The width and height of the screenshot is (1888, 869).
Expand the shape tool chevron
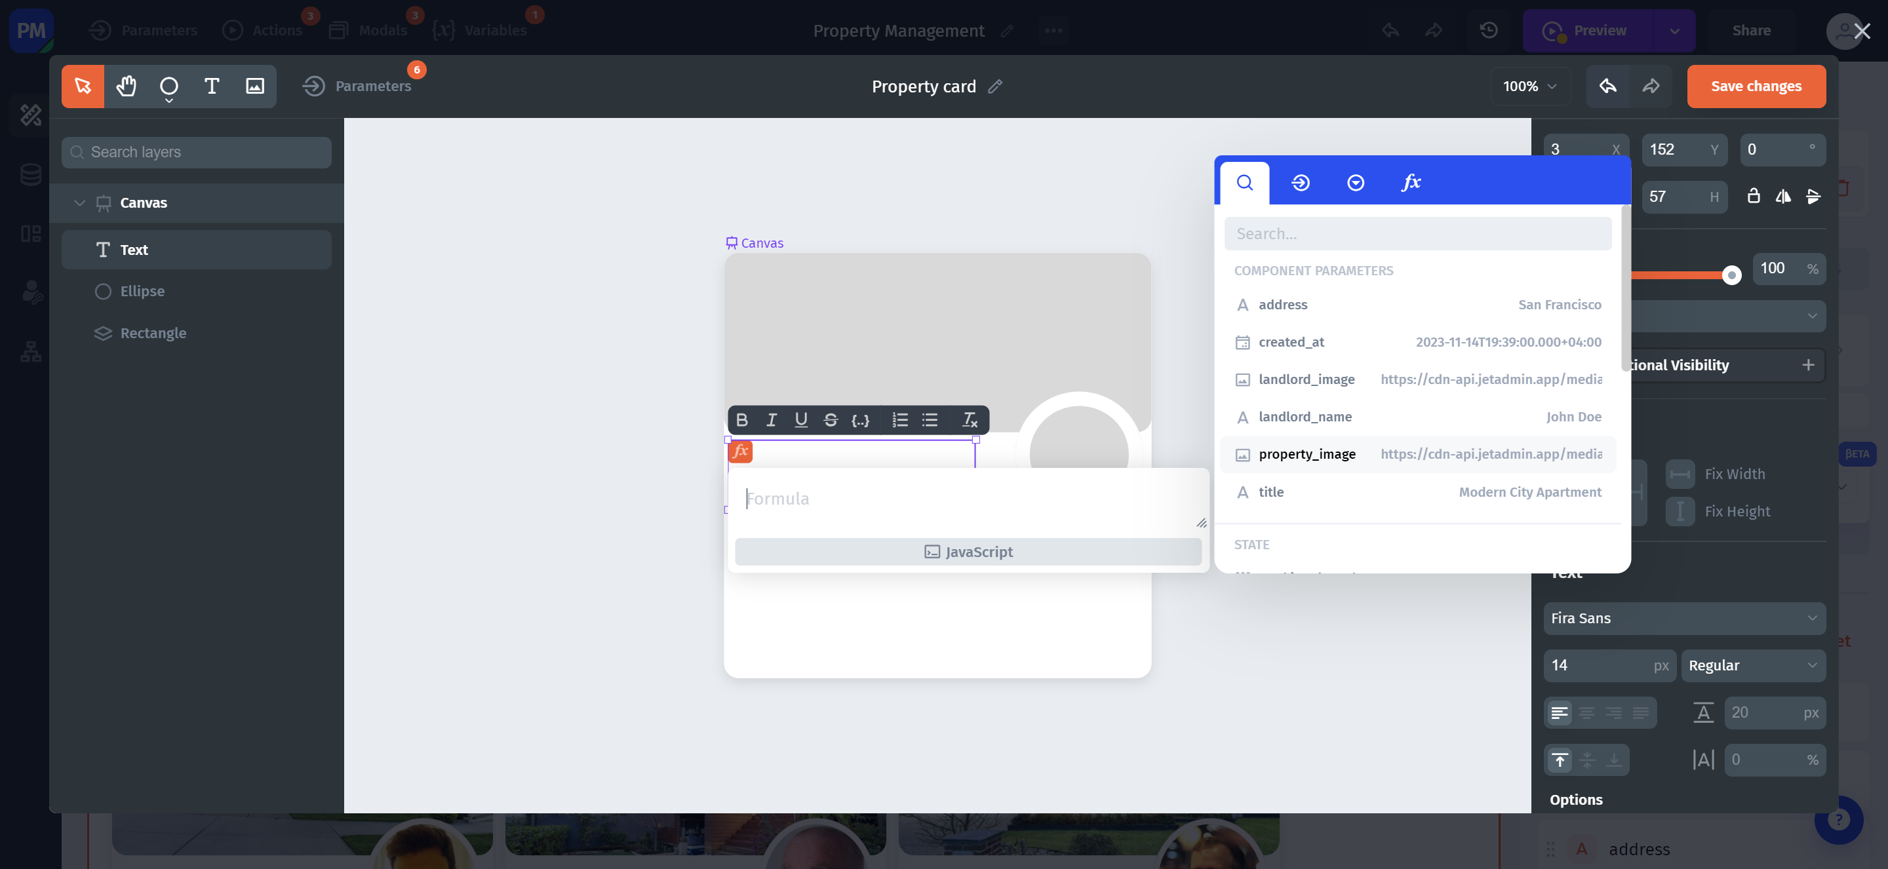pos(168,100)
